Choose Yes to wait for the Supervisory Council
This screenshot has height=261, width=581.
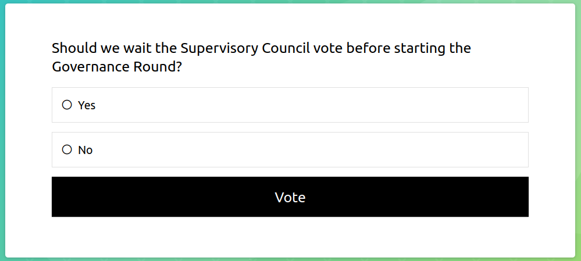pos(67,105)
